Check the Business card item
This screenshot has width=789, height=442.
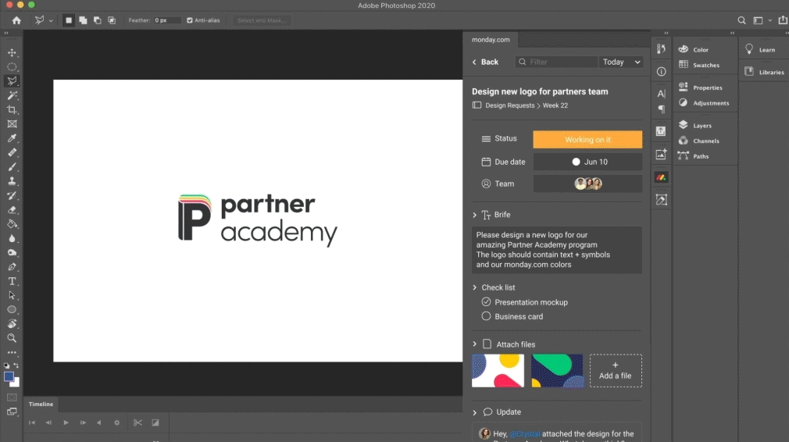[486, 316]
